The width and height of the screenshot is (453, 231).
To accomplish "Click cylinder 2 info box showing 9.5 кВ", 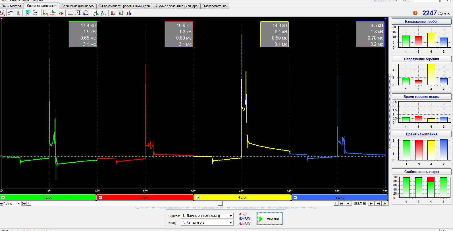I will (x=370, y=34).
